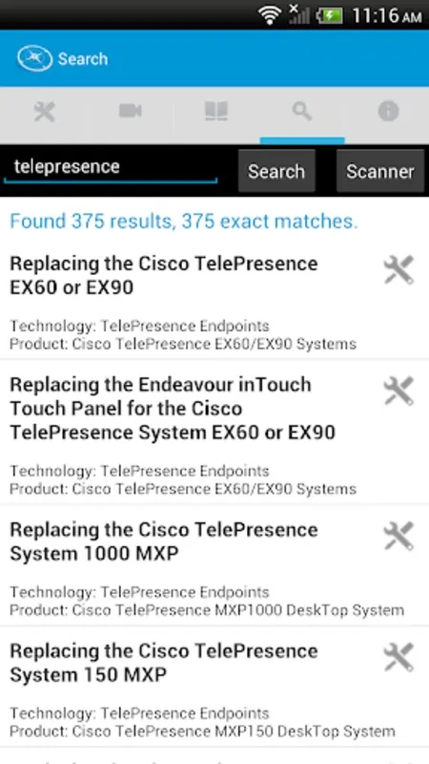Select the Found 375 results summary text
The image size is (429, 764).
coord(184,222)
